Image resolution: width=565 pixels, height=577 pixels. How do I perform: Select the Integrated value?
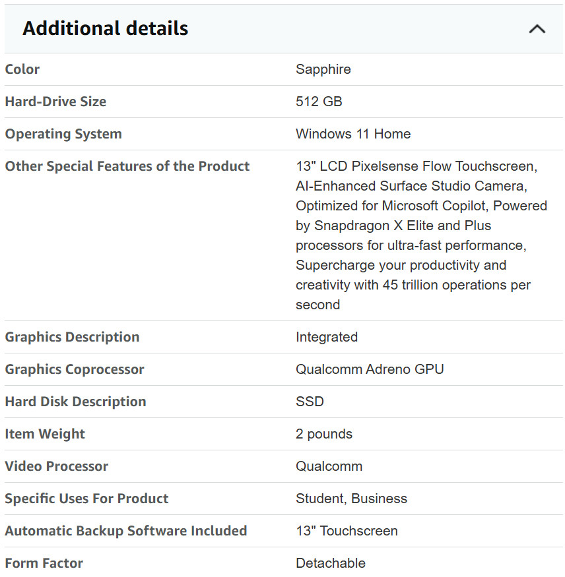[327, 337]
